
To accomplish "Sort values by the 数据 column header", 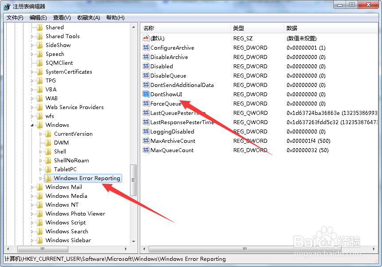I will pos(331,28).
